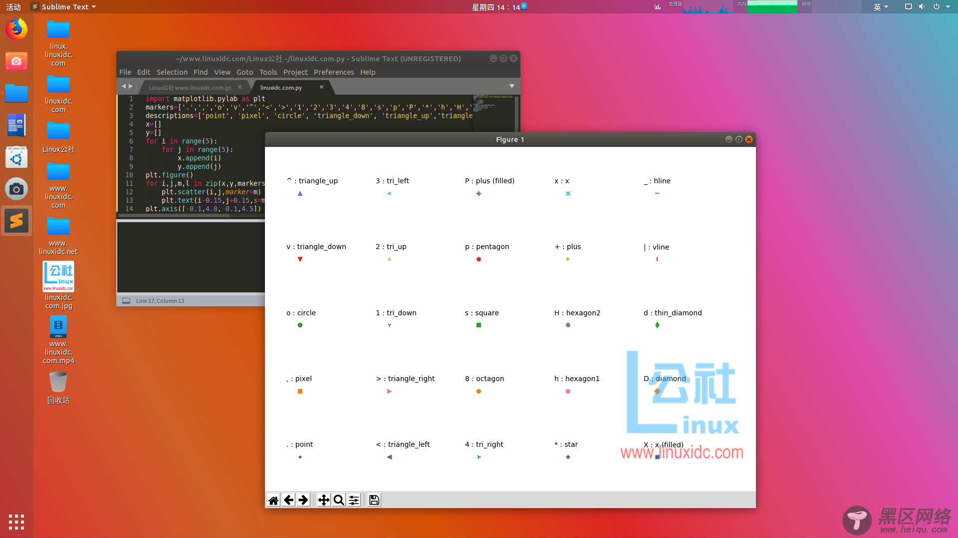Toggle Sublime Text side panel switcher icon in status bar
Viewport: 958px width, 538px height.
126,301
